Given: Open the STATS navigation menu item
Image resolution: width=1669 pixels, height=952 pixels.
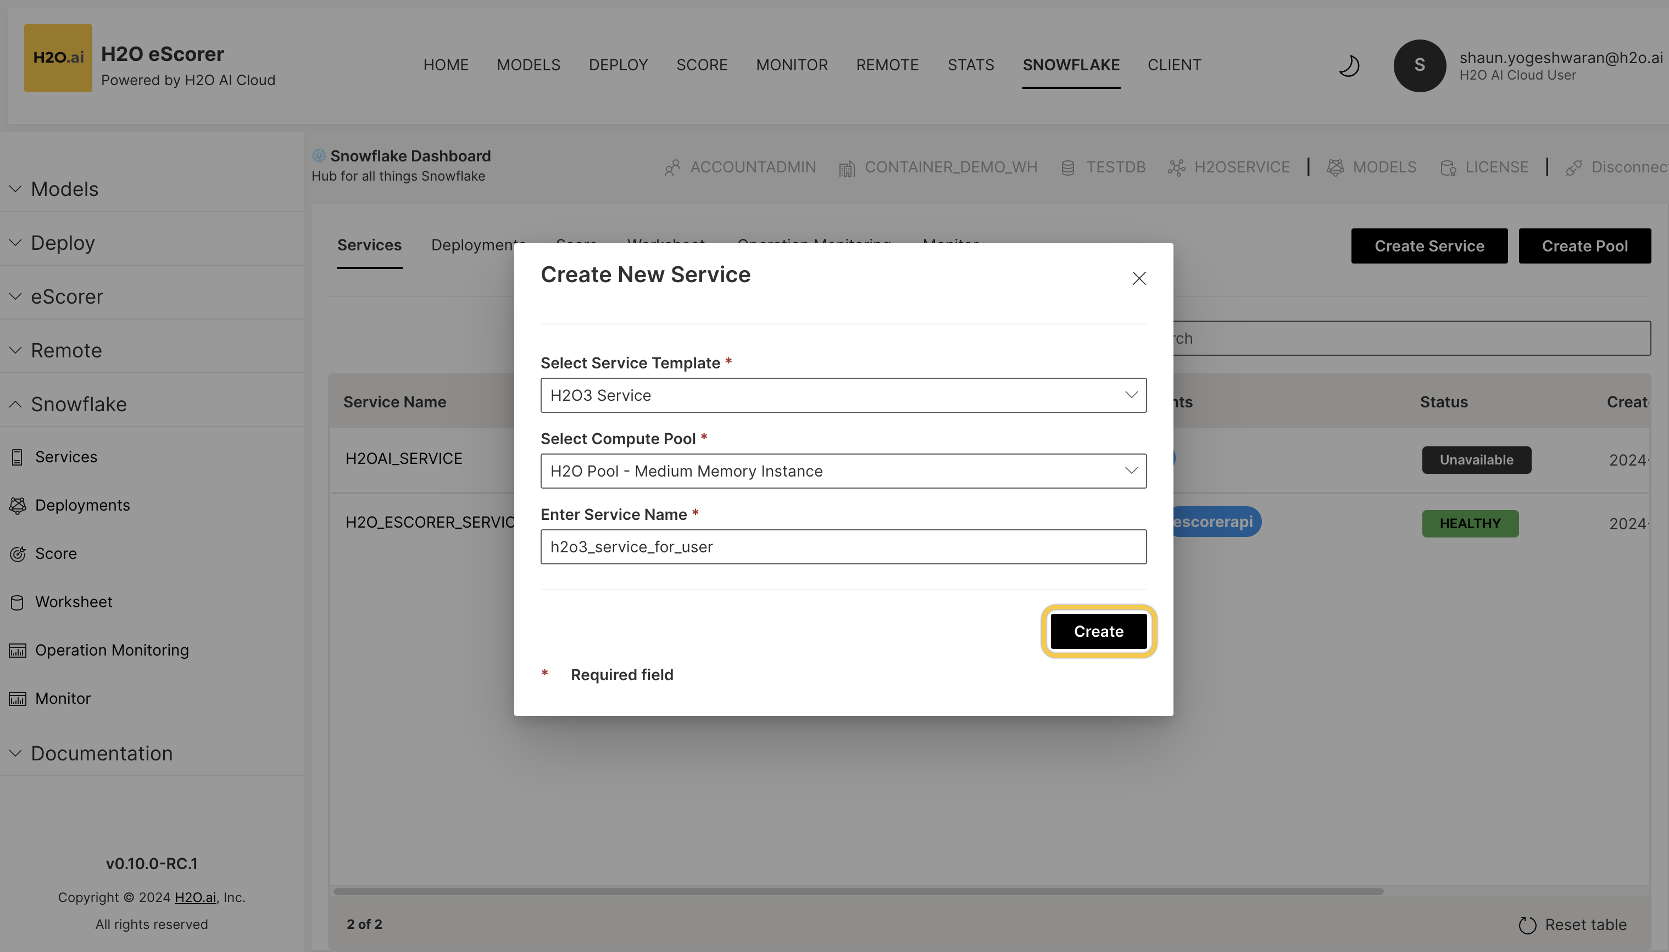Looking at the screenshot, I should [x=970, y=65].
